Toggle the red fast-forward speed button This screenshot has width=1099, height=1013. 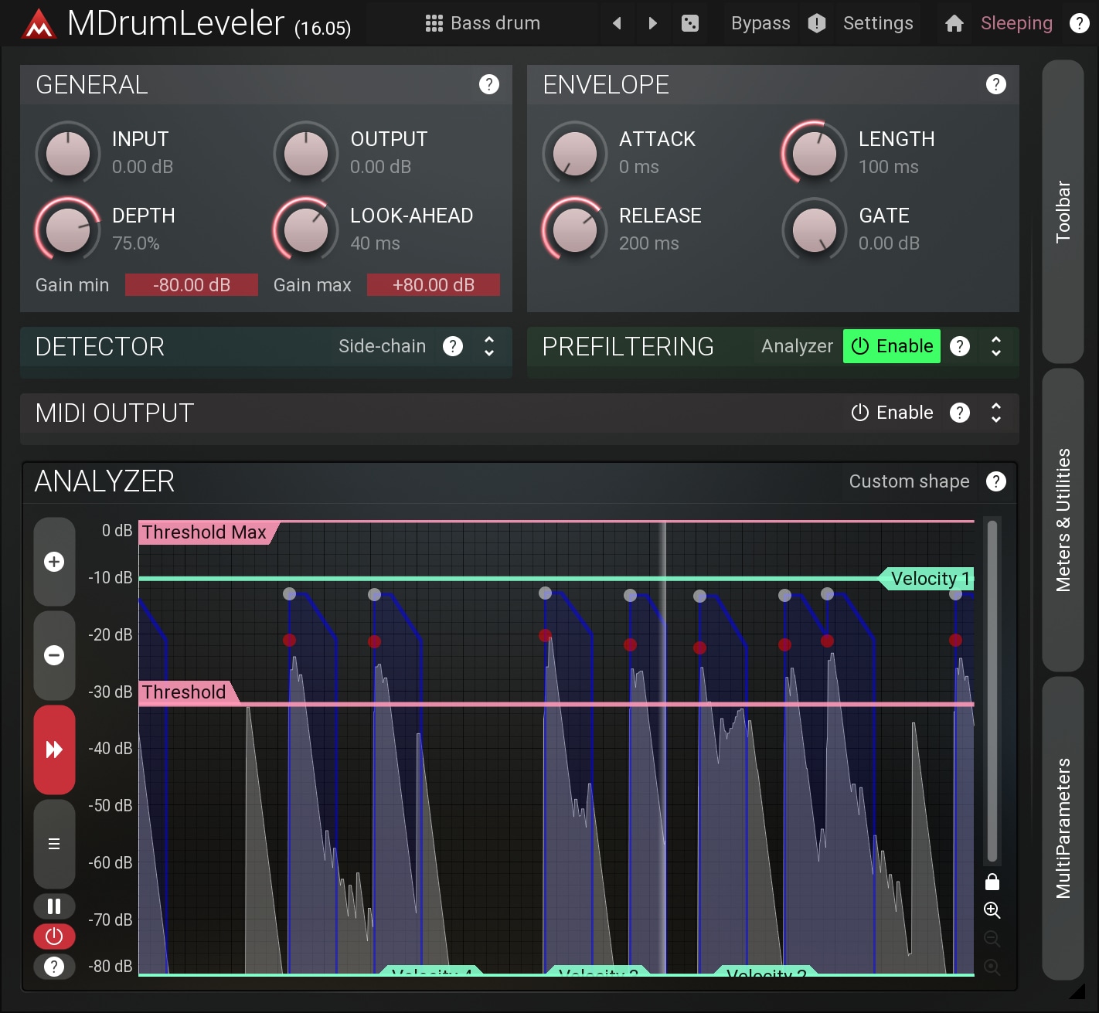click(54, 750)
